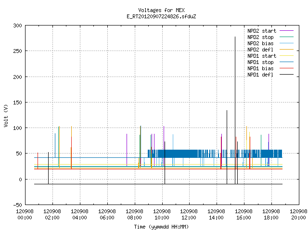
Task: Select the 'NPD2 defl' legend label
Action: point(260,50)
